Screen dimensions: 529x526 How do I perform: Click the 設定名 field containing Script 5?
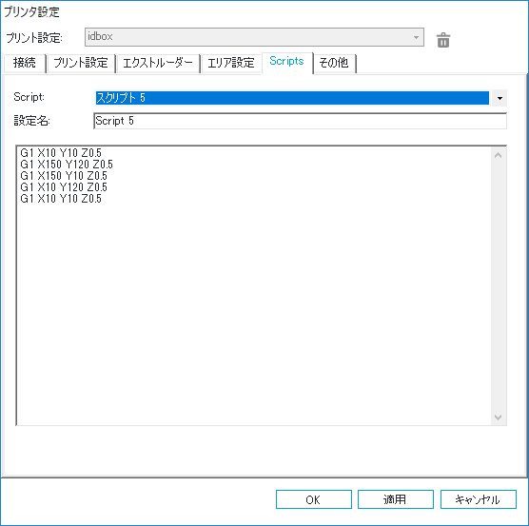tap(300, 121)
